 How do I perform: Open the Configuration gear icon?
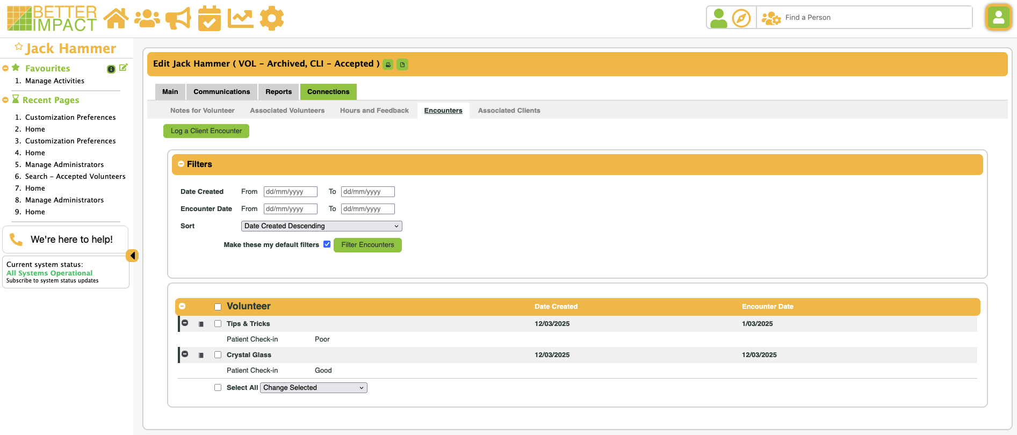(x=271, y=18)
